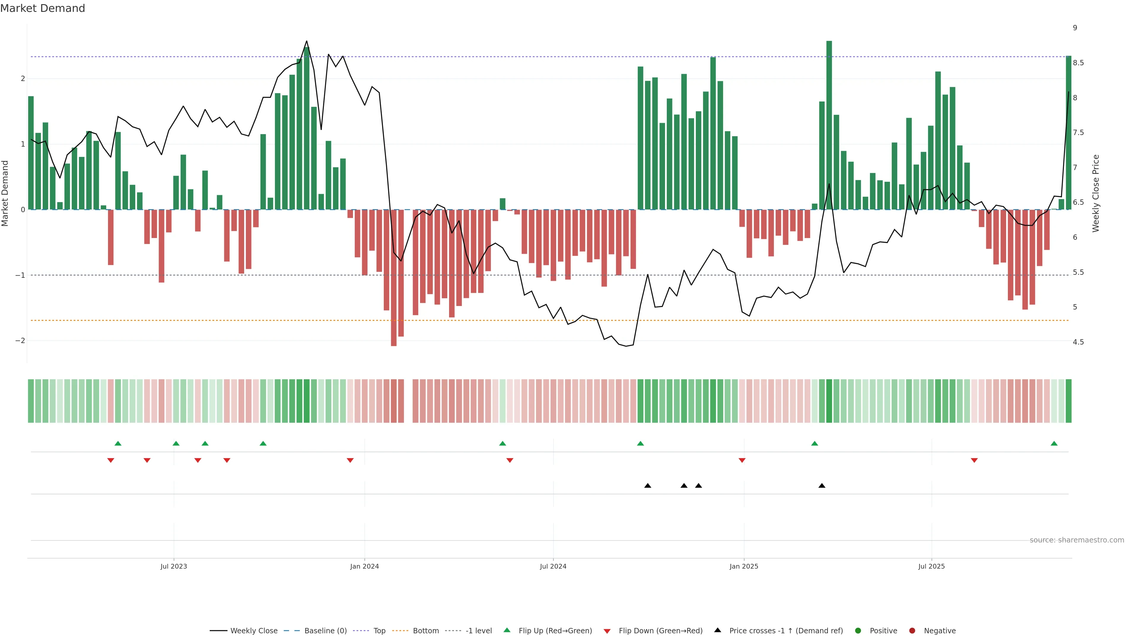Hide the Top dotted line via legend
1139x641 pixels.
pos(379,631)
